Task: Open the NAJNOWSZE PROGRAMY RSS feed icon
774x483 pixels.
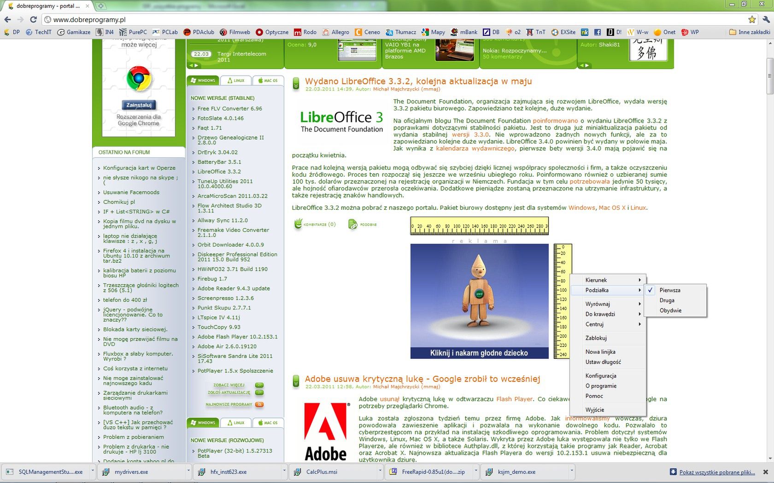Action: coord(259,405)
